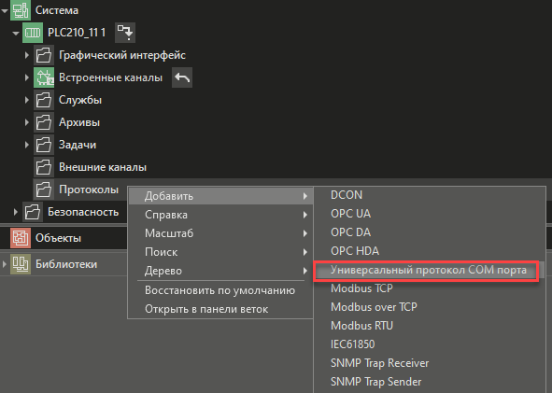Expand the Библиотеки section arrow
552x393 pixels.
coord(5,264)
